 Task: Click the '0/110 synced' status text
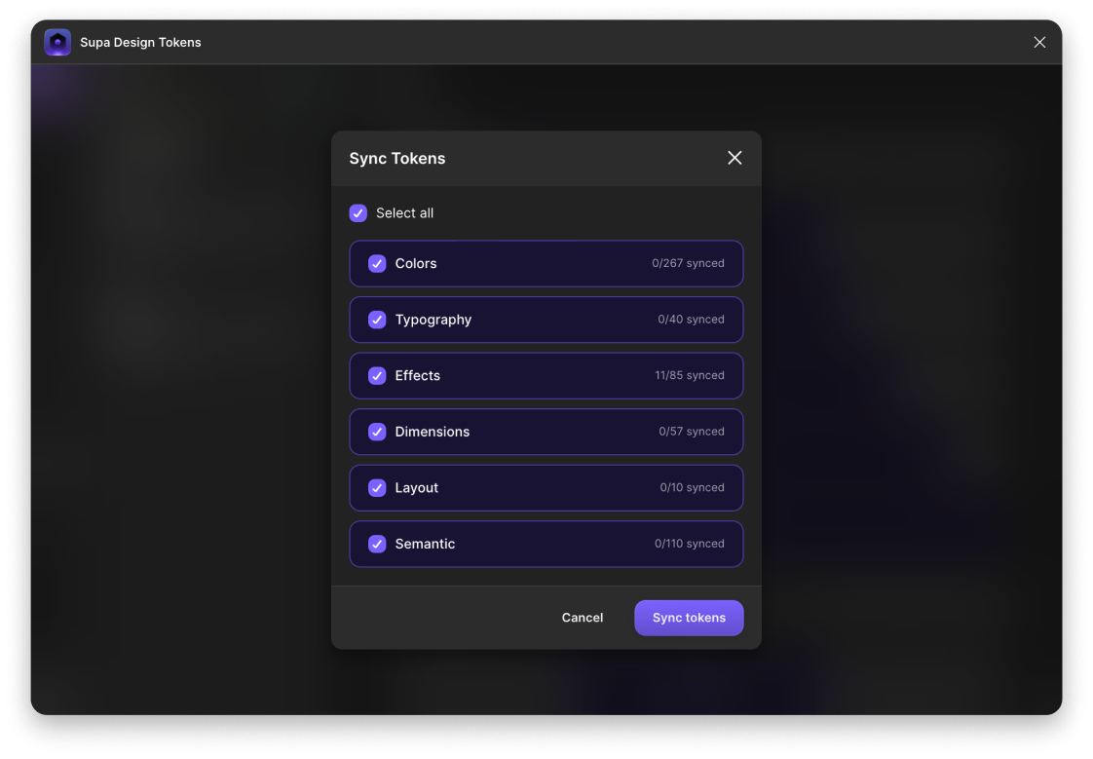[x=690, y=544]
